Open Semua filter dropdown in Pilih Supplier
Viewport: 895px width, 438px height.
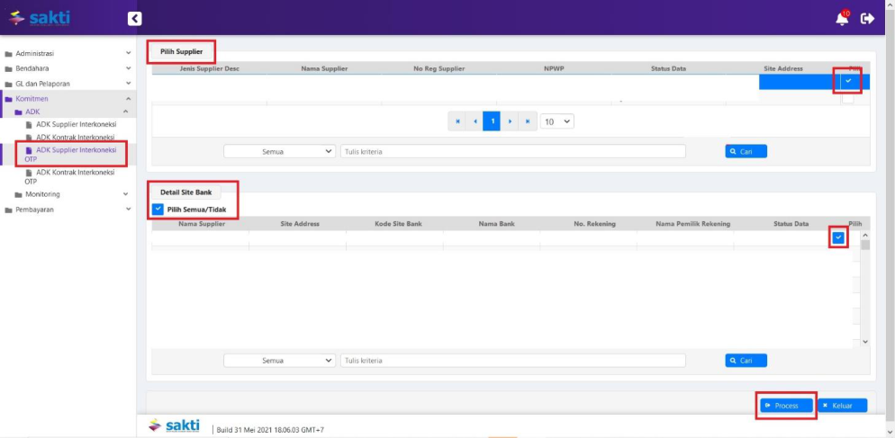279,151
